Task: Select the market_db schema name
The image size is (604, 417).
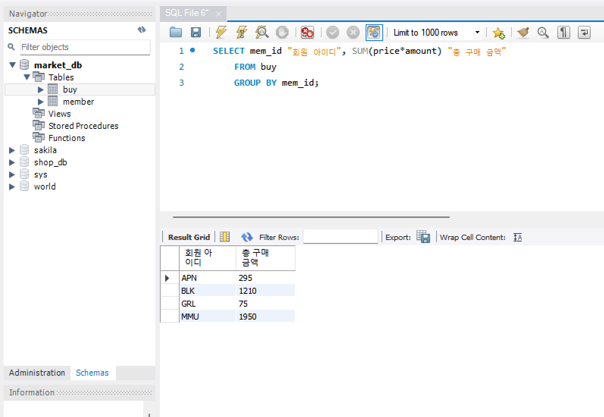Action: [58, 65]
